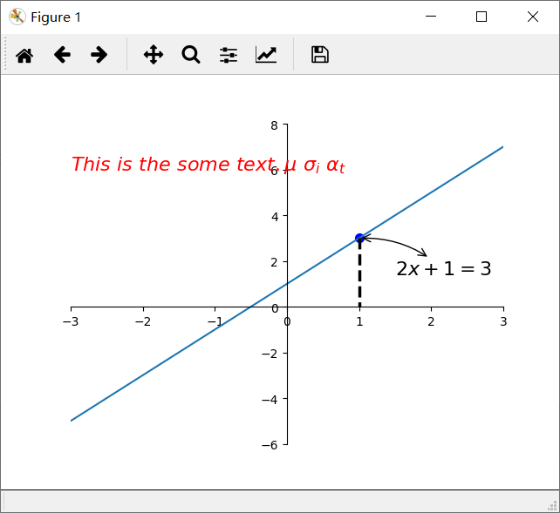The width and height of the screenshot is (560, 513).
Task: Click the window resize grip in the status bar corner
Action: [x=552, y=505]
